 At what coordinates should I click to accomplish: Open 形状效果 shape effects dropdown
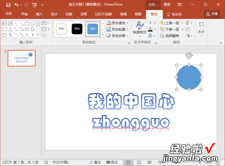(x=117, y=35)
